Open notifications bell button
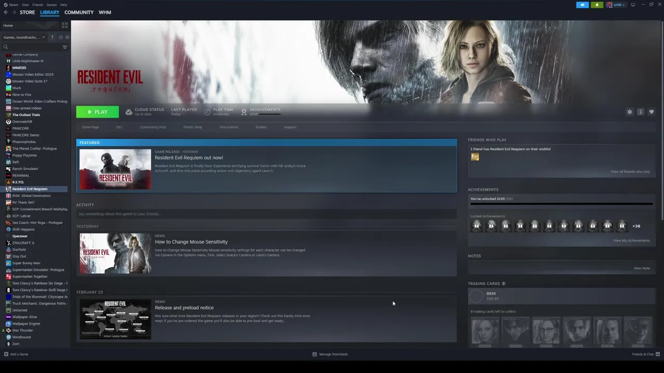This screenshot has width=664, height=373. 597,5
